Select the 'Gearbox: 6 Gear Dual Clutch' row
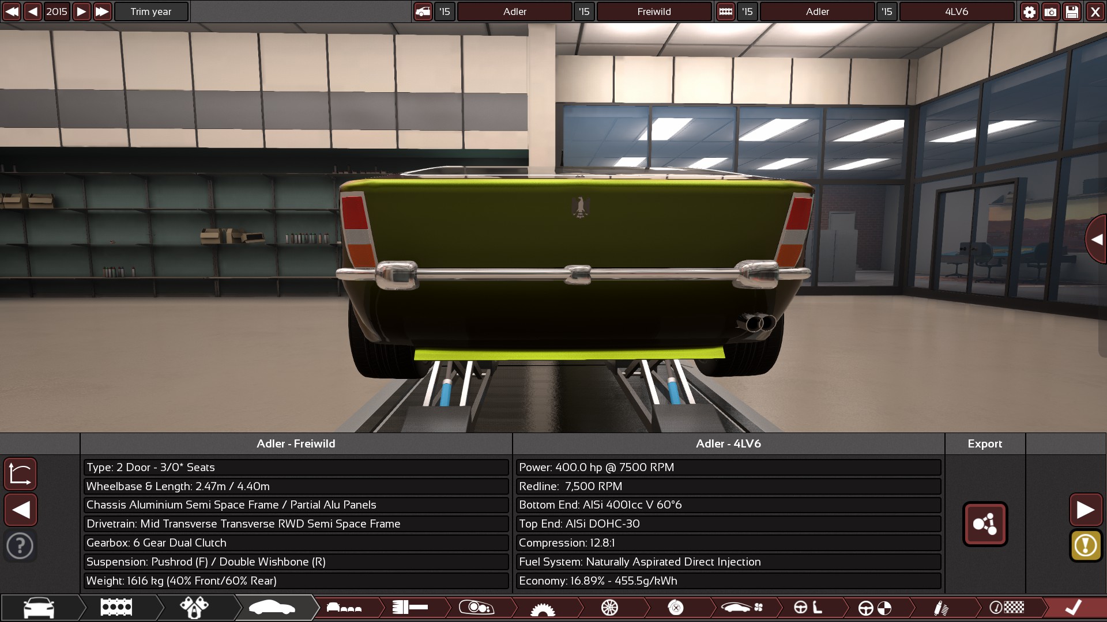1107x622 pixels. (296, 543)
